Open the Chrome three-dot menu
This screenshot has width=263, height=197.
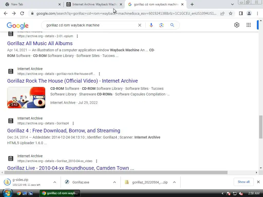coord(257,13)
